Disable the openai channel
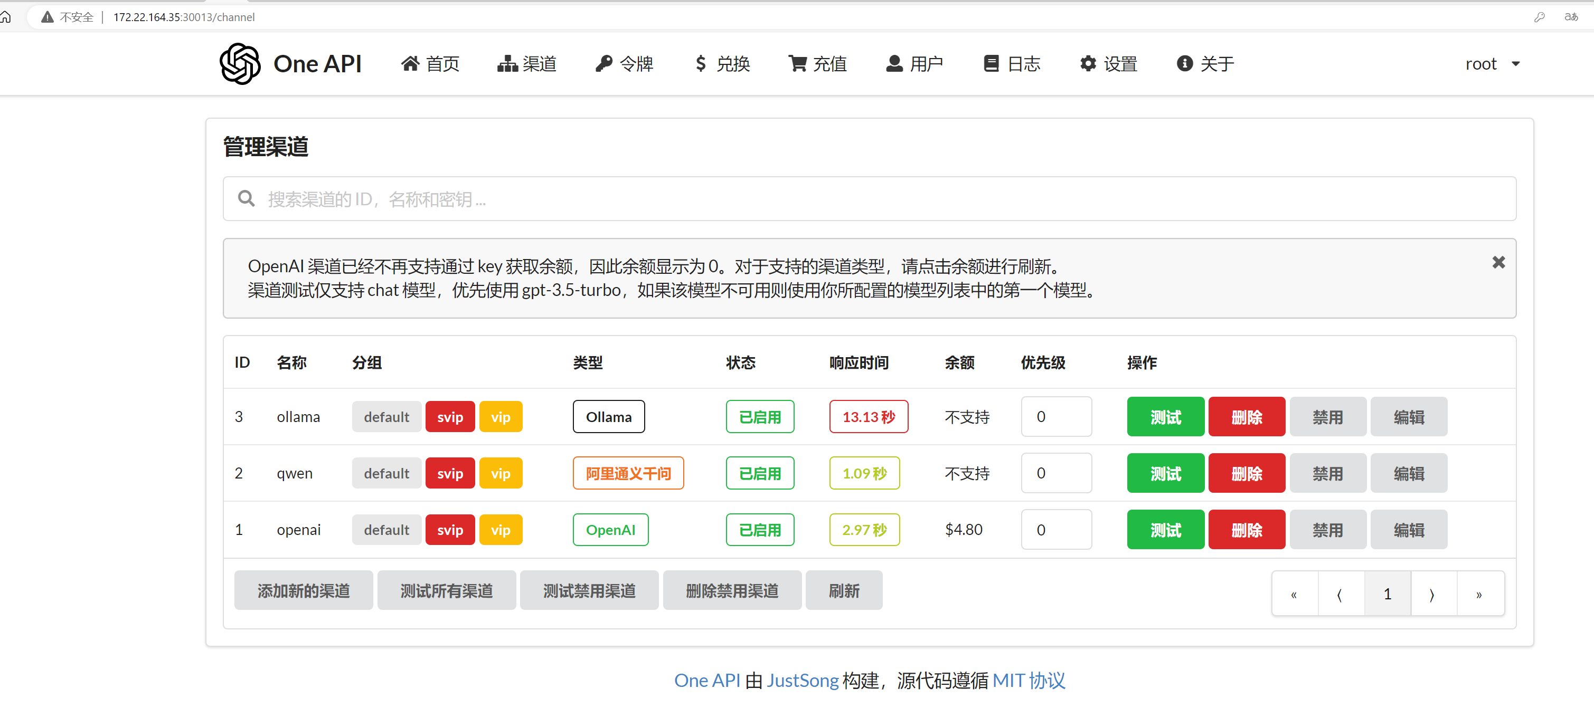The width and height of the screenshot is (1594, 727). click(x=1327, y=530)
